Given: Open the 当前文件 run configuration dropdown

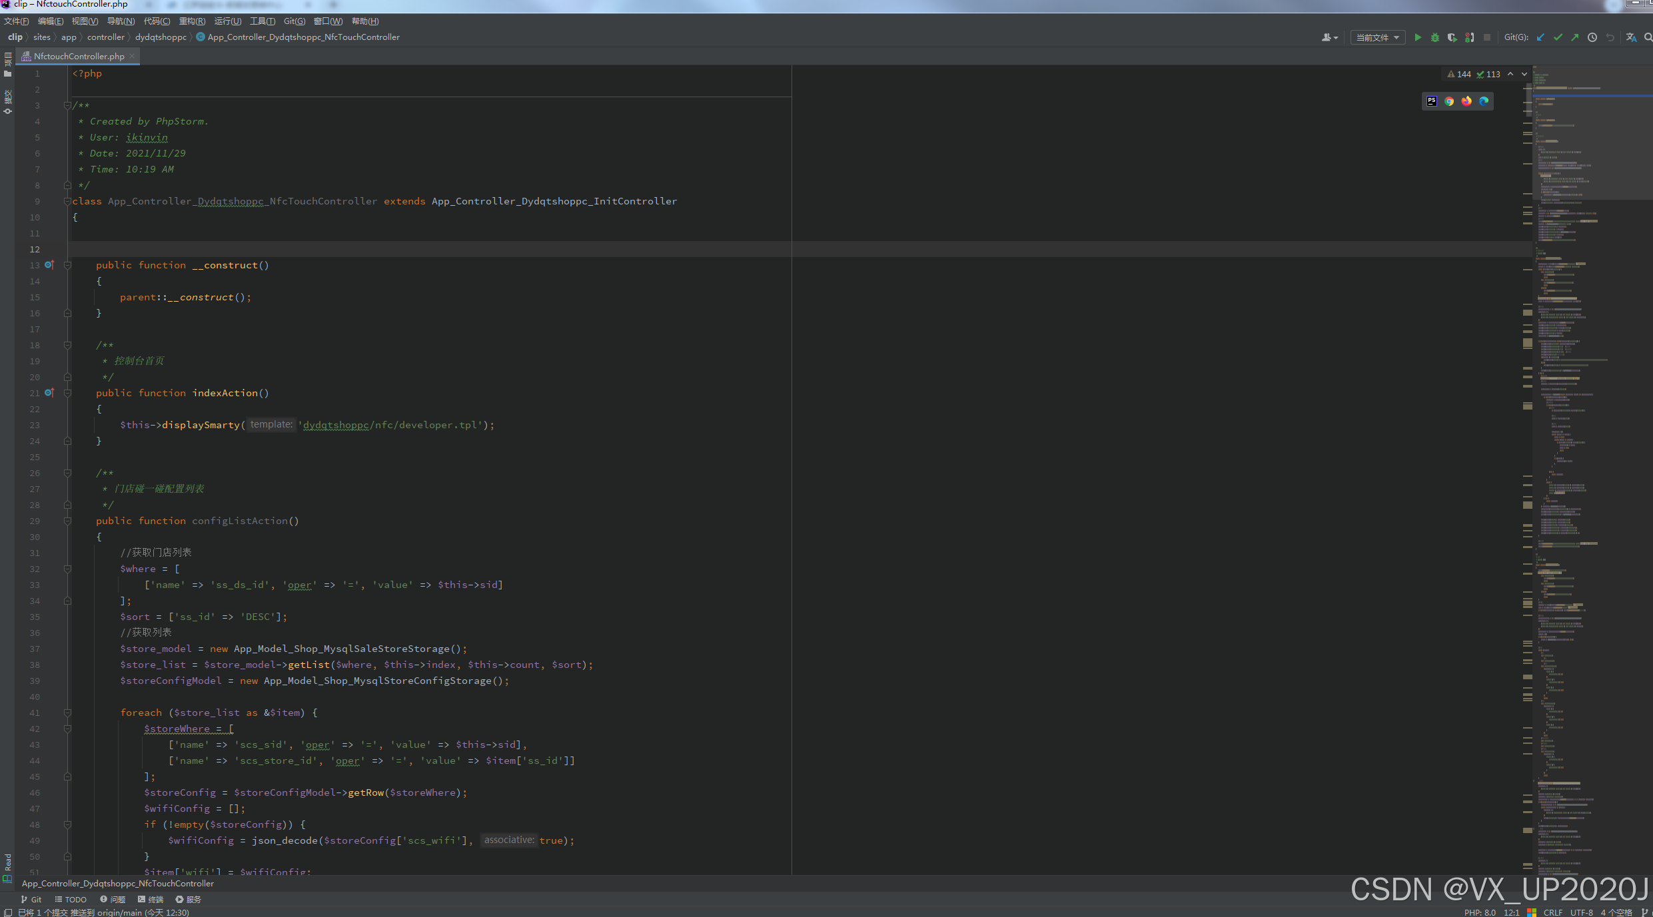Looking at the screenshot, I should 1377,37.
